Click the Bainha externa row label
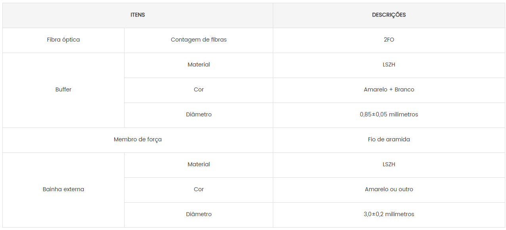 tap(63, 190)
